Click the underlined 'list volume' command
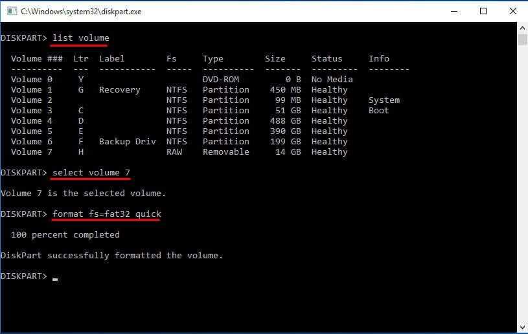This screenshot has height=334, width=528. click(80, 38)
